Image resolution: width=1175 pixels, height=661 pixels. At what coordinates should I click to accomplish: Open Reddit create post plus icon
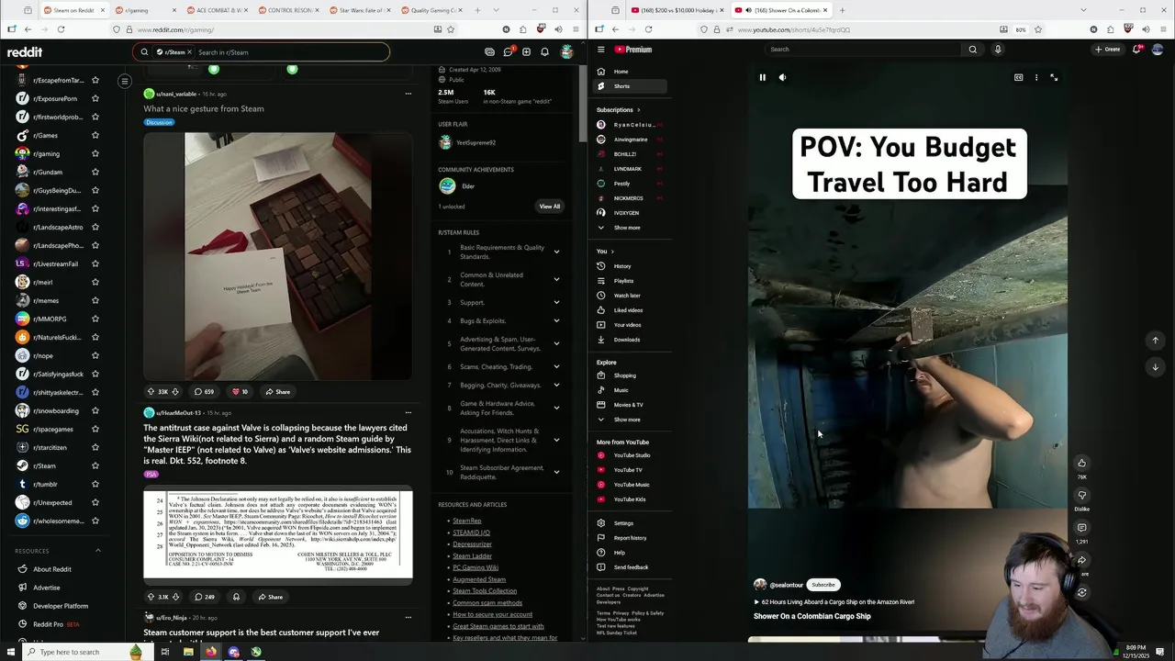coord(526,52)
